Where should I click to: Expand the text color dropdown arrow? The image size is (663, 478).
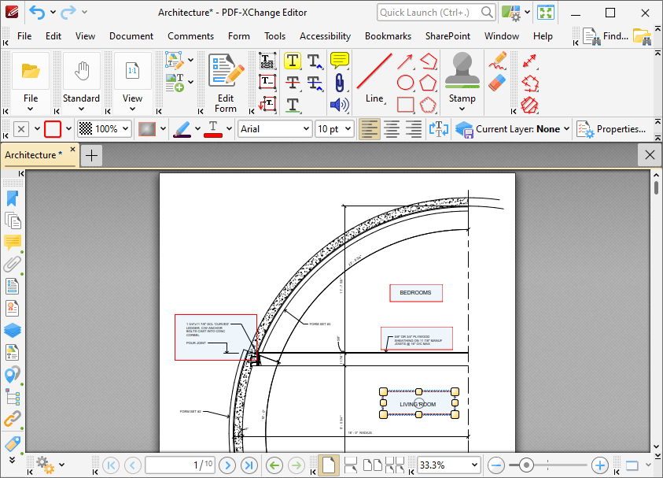click(x=229, y=128)
